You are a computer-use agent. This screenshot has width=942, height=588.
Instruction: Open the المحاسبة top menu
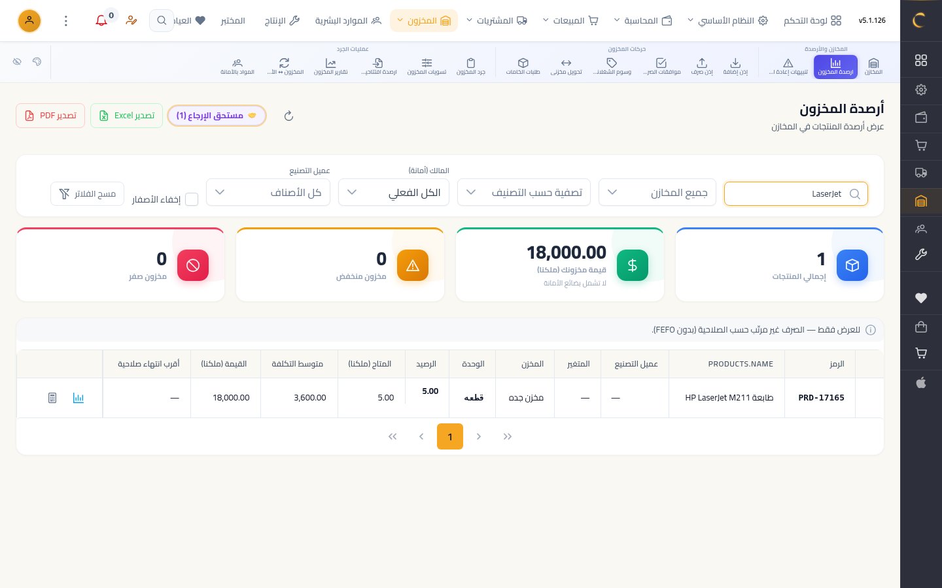tap(644, 21)
